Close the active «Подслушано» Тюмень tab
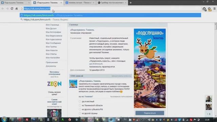Image resolution: width=217 pixels, height=122 pixels. (61, 3)
